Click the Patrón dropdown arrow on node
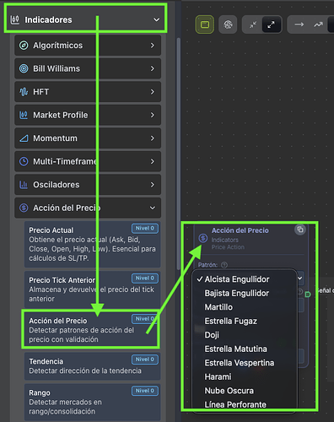Viewport: 334px width, 422px height. [x=300, y=279]
